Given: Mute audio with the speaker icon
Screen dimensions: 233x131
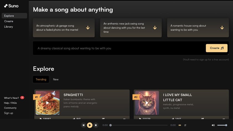Looking at the screenshot, I should click(x=213, y=125).
